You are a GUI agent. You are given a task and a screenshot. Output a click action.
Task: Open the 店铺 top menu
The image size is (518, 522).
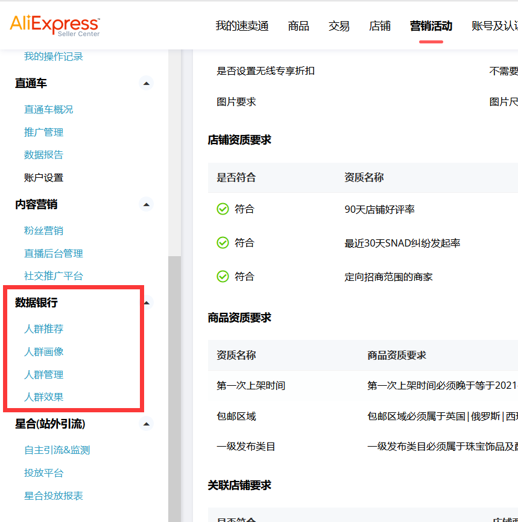click(x=380, y=26)
